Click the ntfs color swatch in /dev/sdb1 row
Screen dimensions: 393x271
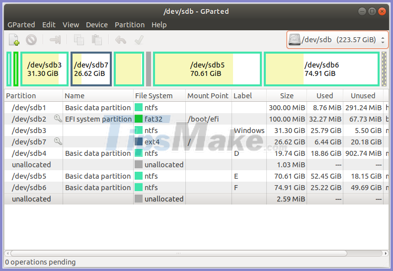click(x=139, y=108)
